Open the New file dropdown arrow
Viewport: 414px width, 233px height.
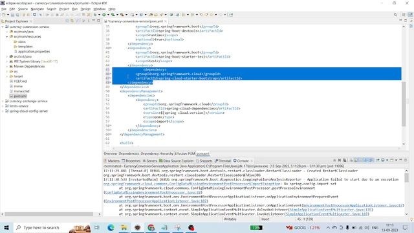[x=8, y=15]
